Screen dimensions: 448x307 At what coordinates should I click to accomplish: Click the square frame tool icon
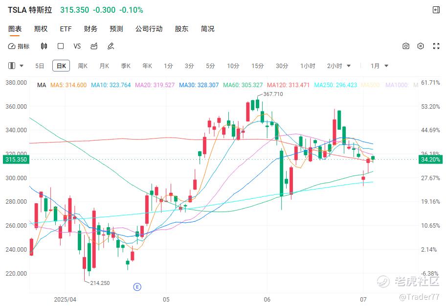tap(61, 46)
